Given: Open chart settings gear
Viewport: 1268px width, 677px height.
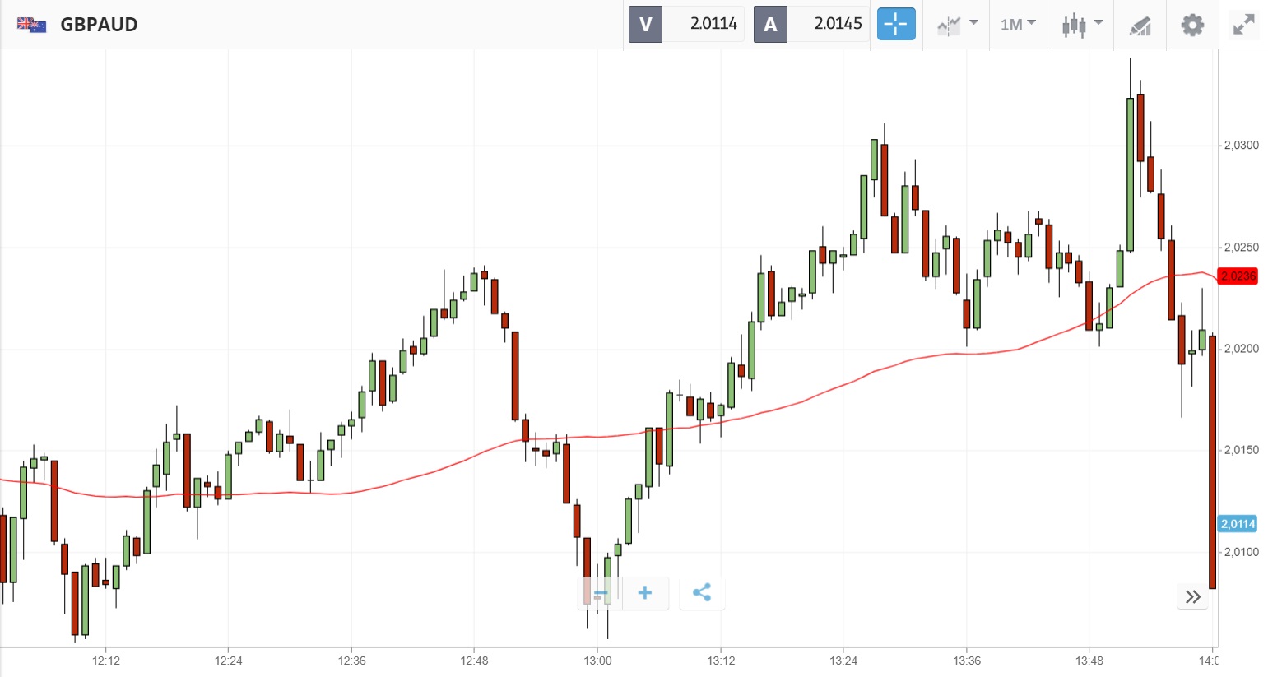Looking at the screenshot, I should [x=1192, y=25].
